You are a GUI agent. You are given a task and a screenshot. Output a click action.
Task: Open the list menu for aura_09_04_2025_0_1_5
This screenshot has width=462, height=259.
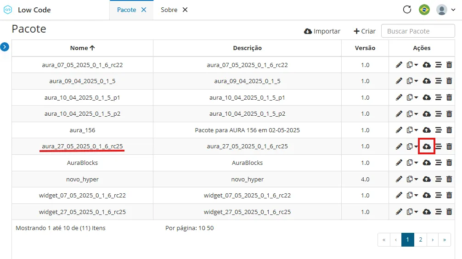439,81
